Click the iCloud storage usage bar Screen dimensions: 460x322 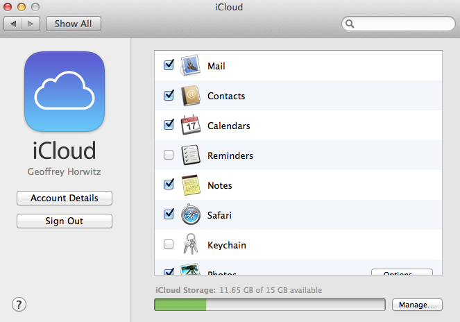270,305
